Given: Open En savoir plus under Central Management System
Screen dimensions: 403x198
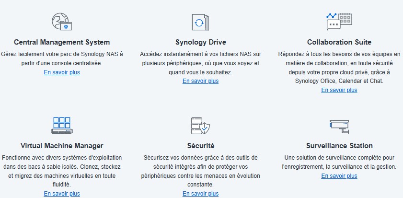Looking at the screenshot, I should (62, 72).
